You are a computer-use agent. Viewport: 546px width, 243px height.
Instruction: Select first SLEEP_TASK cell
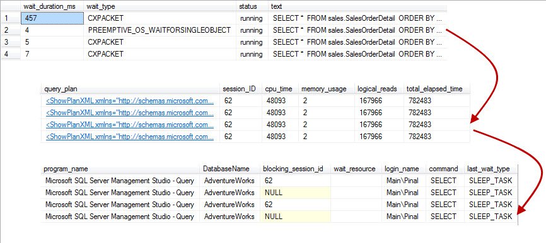[x=491, y=181]
